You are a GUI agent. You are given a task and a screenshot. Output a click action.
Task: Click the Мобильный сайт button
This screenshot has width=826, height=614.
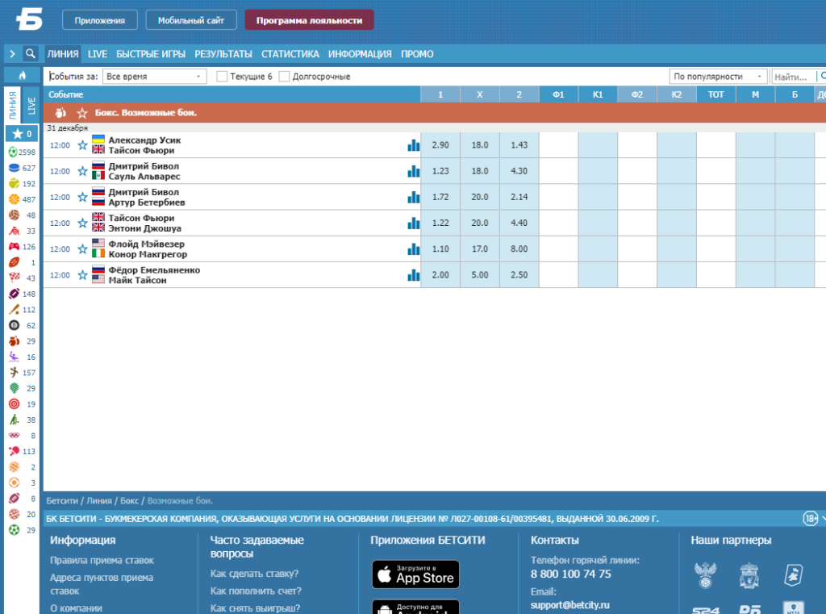[191, 20]
